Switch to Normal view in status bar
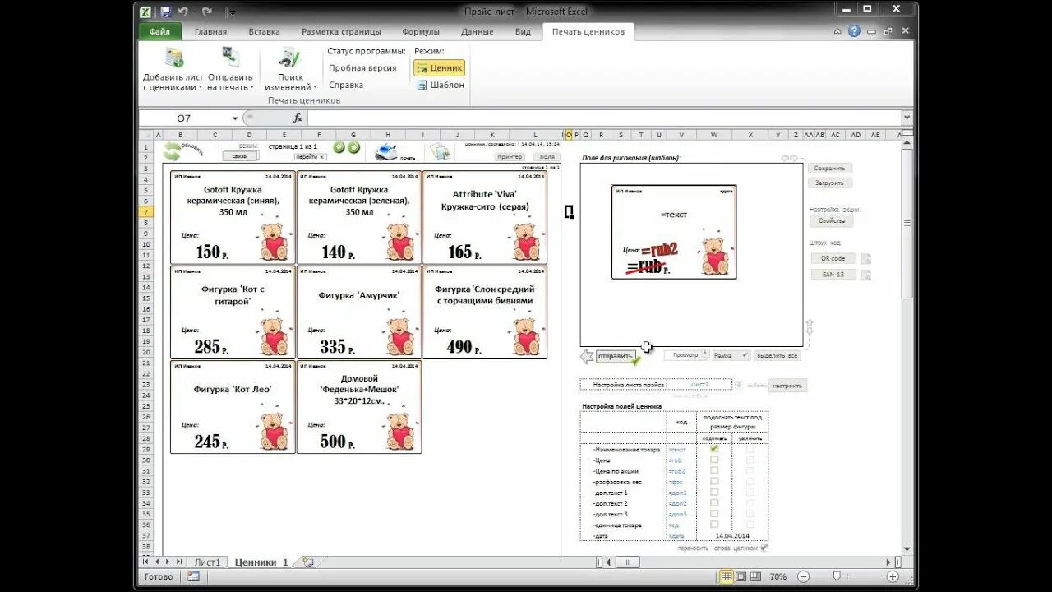Viewport: 1052px width, 592px height. [727, 576]
